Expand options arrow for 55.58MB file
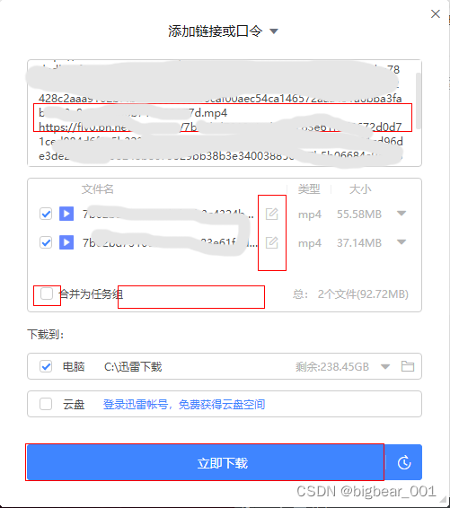Screen dimensions: 450x508 pyautogui.click(x=401, y=214)
